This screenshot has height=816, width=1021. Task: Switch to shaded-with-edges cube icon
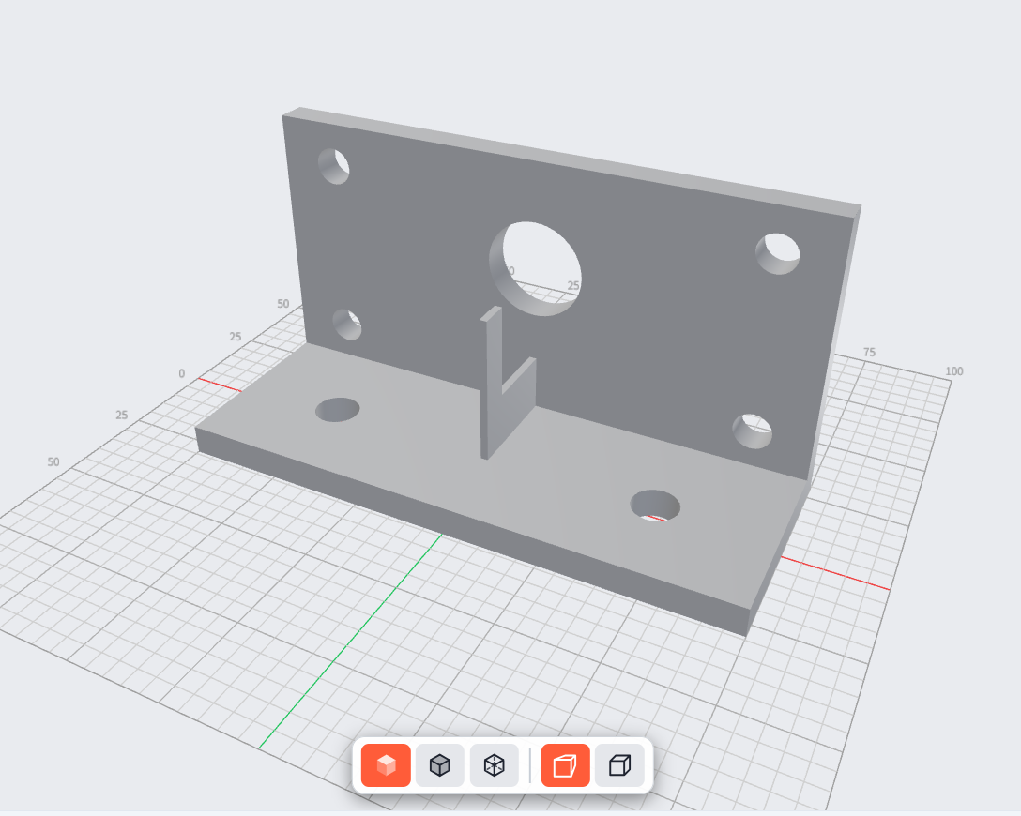pyautogui.click(x=440, y=765)
